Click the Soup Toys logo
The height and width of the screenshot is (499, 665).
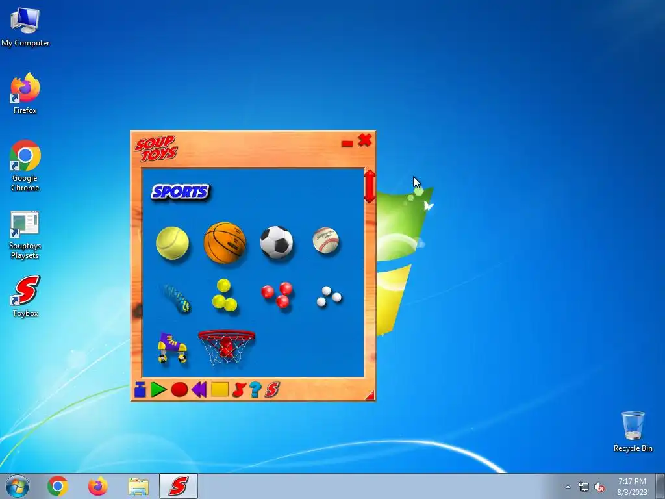tap(156, 149)
